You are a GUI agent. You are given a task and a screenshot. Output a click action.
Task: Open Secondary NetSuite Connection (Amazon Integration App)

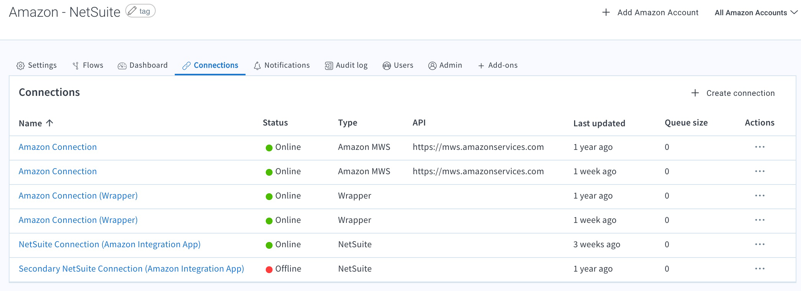tap(131, 269)
